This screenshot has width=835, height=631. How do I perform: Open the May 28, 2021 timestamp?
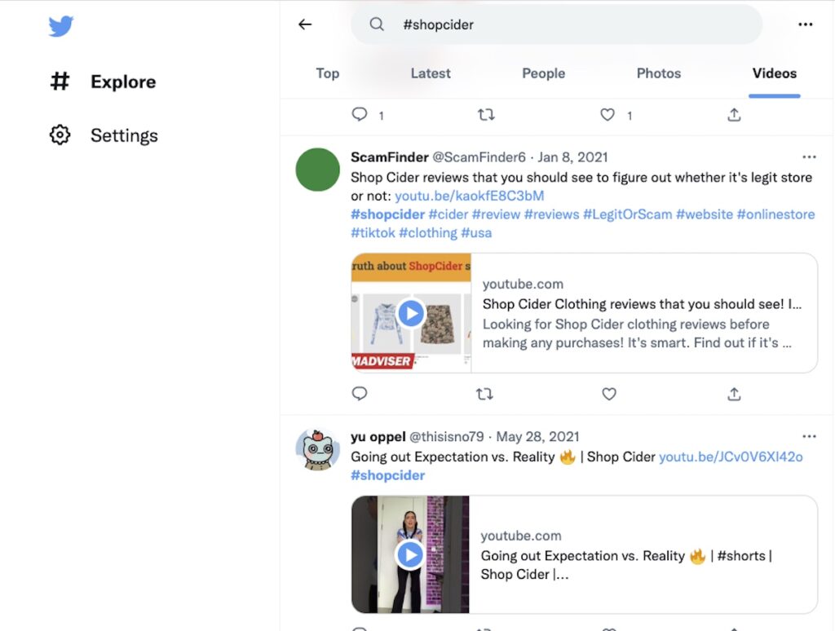(537, 437)
